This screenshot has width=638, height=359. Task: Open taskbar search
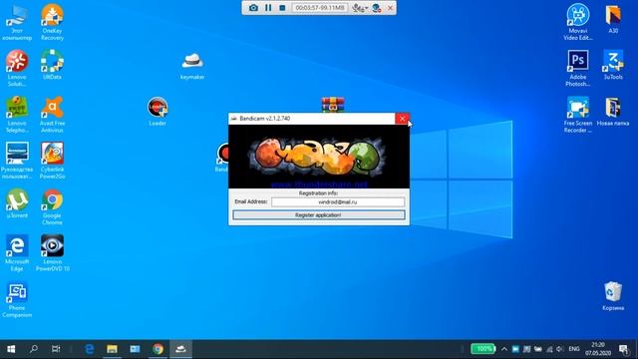tap(34, 349)
